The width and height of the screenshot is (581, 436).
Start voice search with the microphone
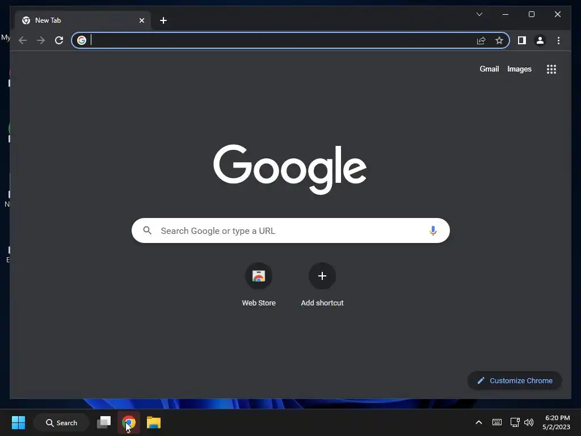pyautogui.click(x=433, y=230)
